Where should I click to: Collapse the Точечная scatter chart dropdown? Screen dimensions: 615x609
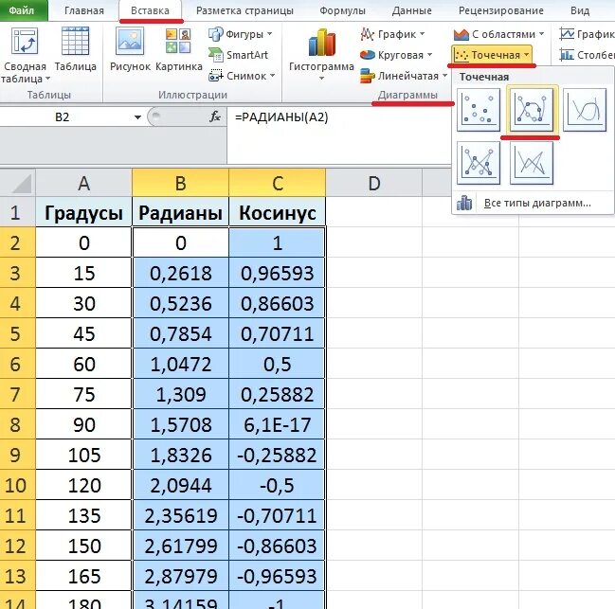[x=492, y=55]
